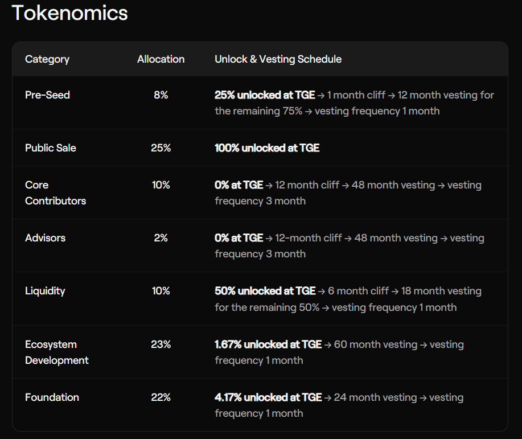Click the 25% Public Sale allocation

161,148
